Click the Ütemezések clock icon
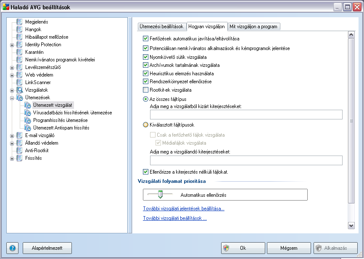 pyautogui.click(x=20, y=98)
